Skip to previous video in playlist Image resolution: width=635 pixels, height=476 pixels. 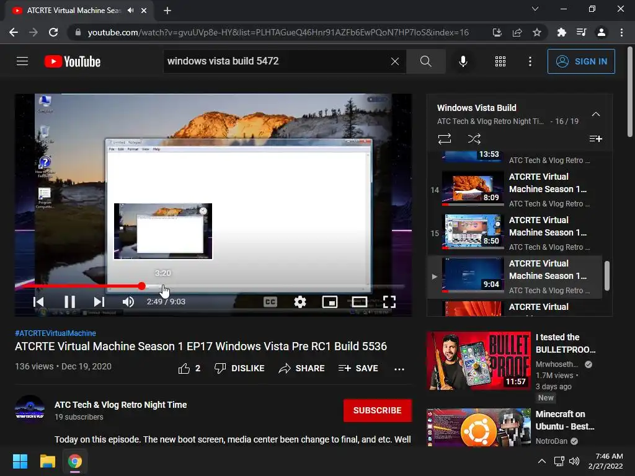pos(39,302)
